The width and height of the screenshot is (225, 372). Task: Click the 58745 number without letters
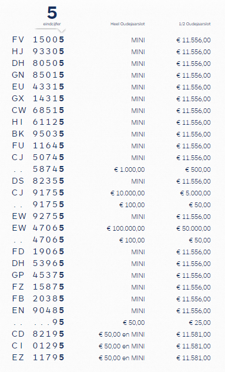(x=48, y=169)
